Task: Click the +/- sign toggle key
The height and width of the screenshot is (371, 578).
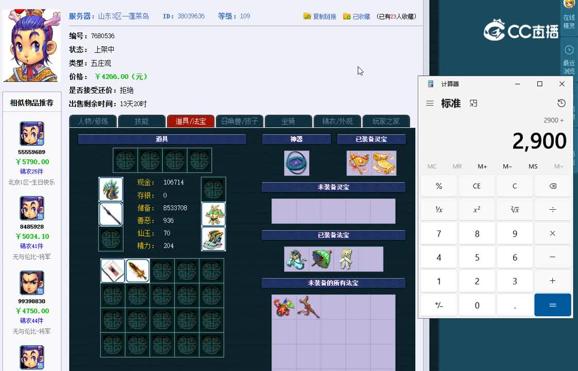Action: pos(439,305)
